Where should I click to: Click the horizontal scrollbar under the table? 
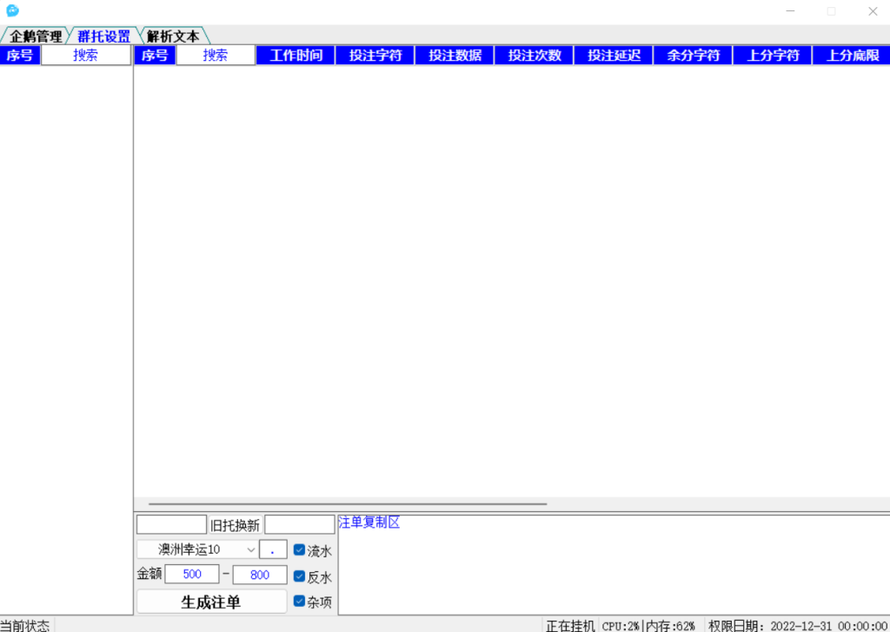point(348,503)
